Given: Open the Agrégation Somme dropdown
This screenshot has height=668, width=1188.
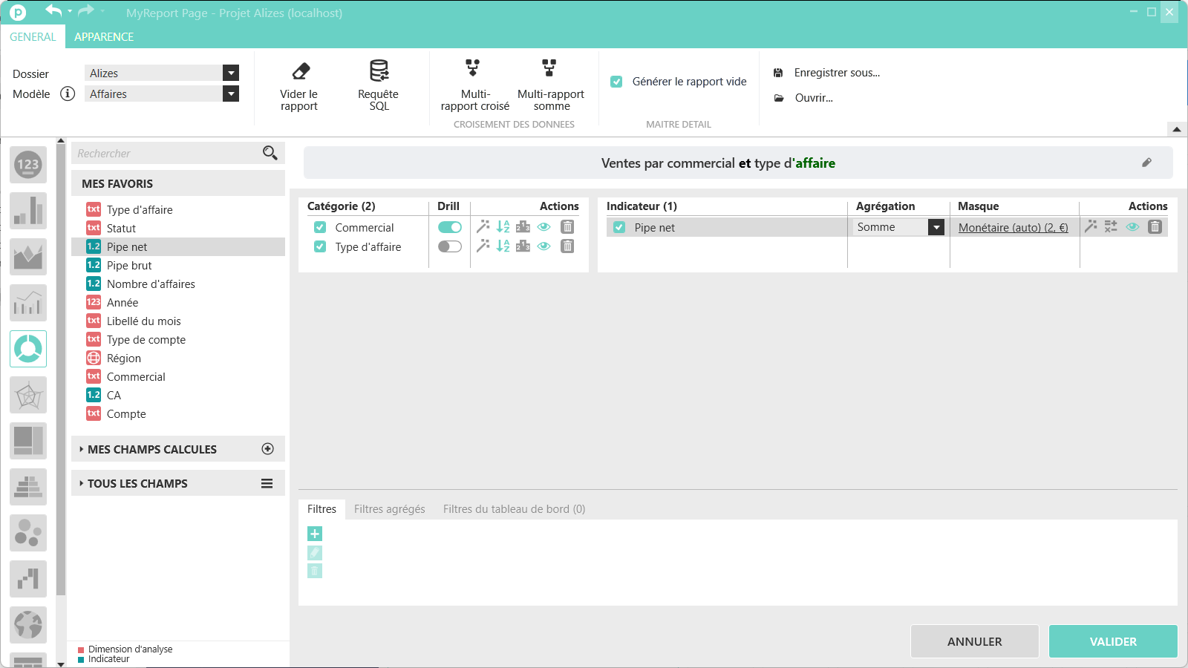Looking at the screenshot, I should 936,228.
